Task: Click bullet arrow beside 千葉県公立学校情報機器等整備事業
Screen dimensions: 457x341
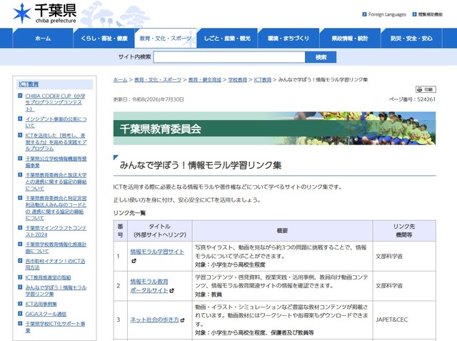Action: pos(20,159)
